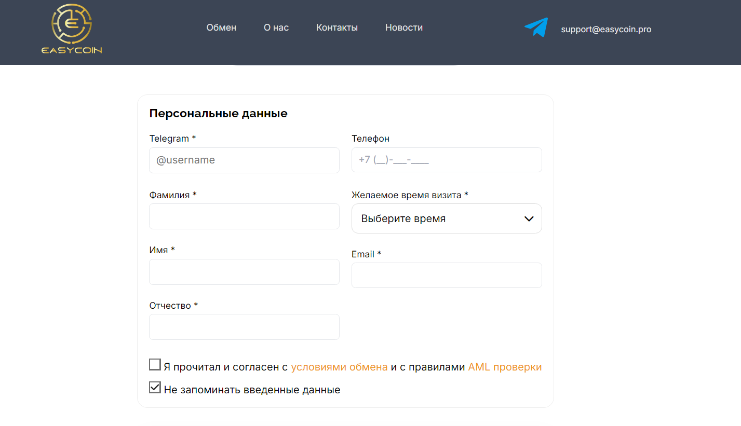
Task: Uncheck Не запоминать введенные данные checkbox
Action: [x=155, y=388]
